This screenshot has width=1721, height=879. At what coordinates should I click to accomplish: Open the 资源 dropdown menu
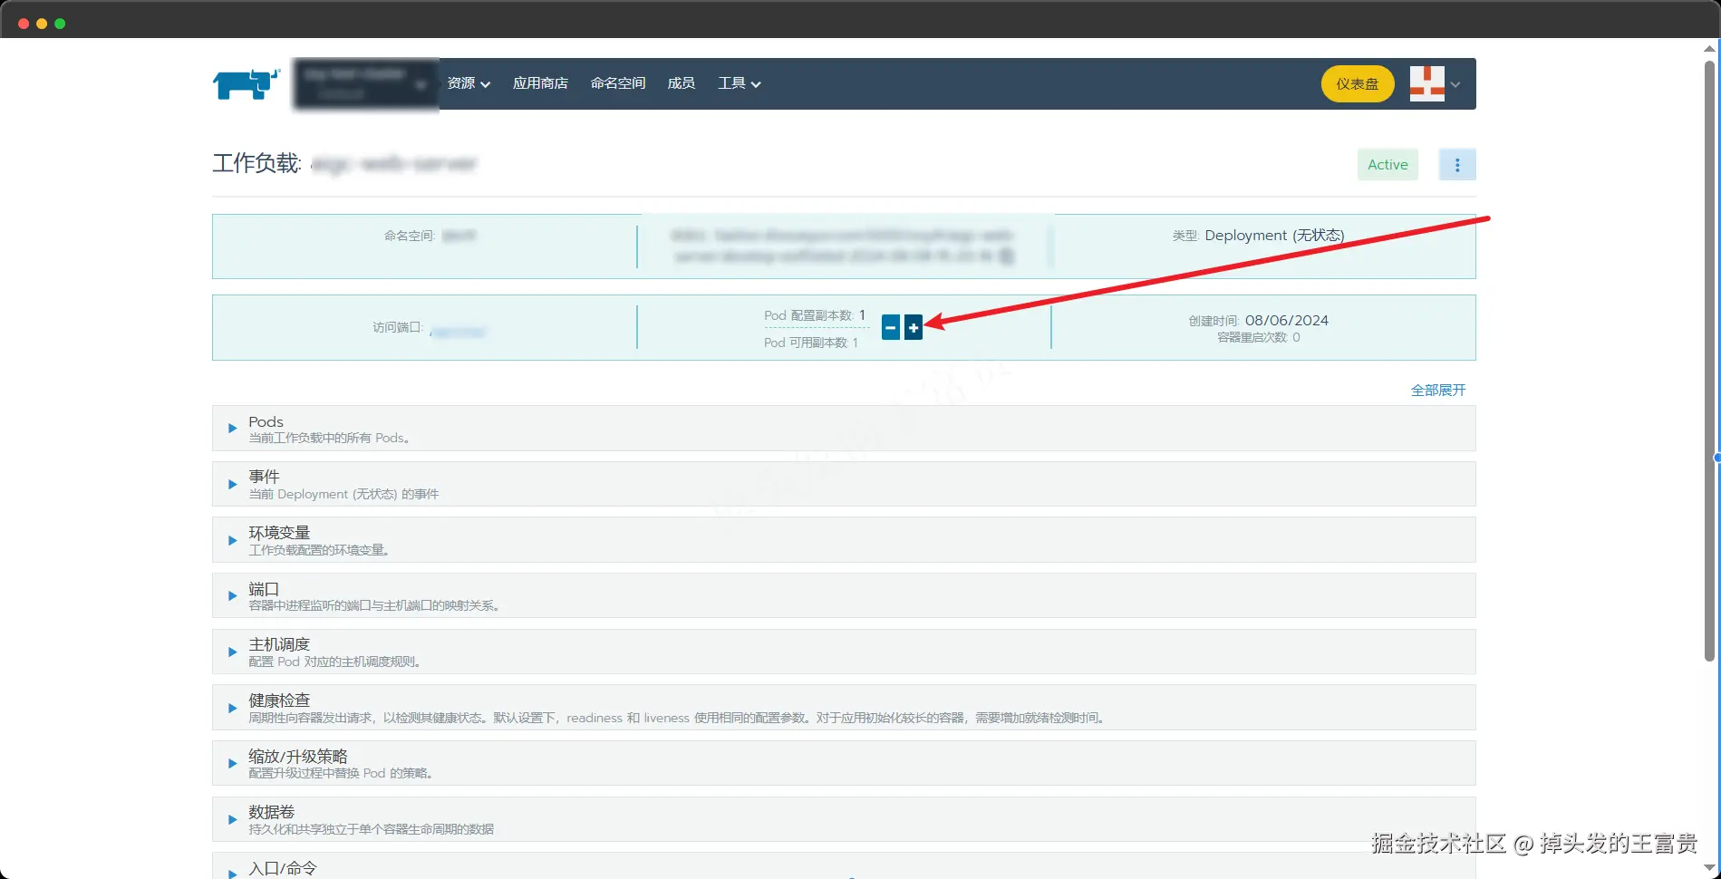pyautogui.click(x=469, y=83)
